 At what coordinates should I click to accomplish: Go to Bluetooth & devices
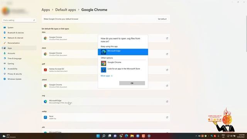(19, 32)
